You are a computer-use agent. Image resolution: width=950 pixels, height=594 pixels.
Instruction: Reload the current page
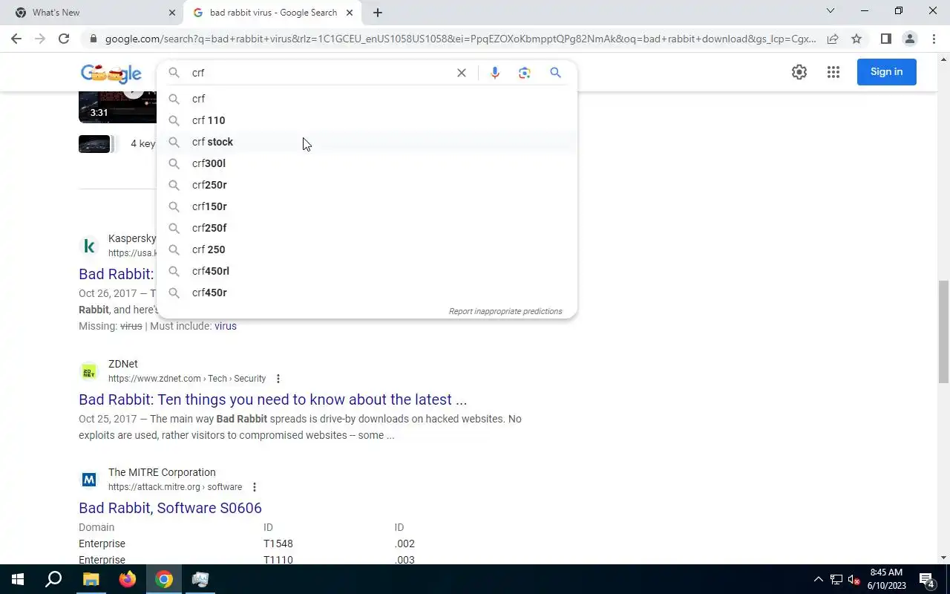[64, 39]
